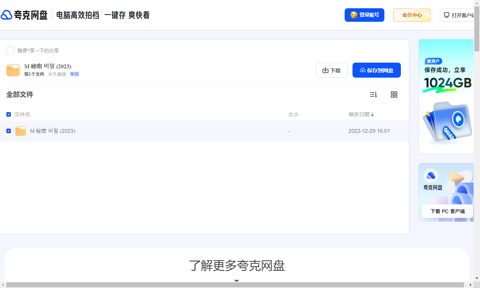The height and width of the screenshot is (288, 480).
Task: Click the 登录账号 login button
Action: tap(364, 15)
